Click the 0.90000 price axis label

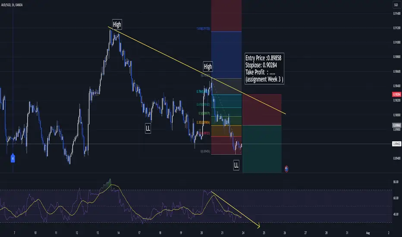397,115
